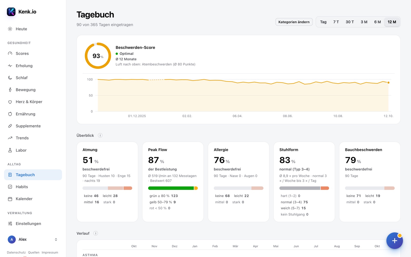
Task: Show info for Überblick section
Action: coord(100,135)
